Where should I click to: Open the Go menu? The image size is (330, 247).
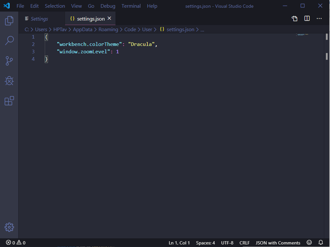pos(91,6)
